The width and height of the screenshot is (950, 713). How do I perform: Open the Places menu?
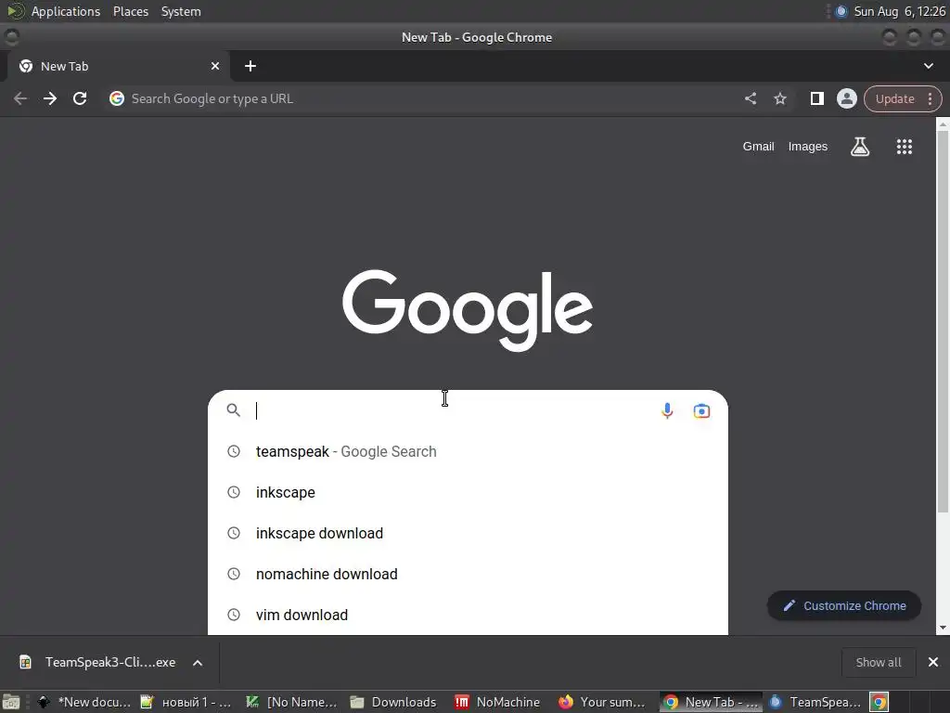pyautogui.click(x=130, y=11)
